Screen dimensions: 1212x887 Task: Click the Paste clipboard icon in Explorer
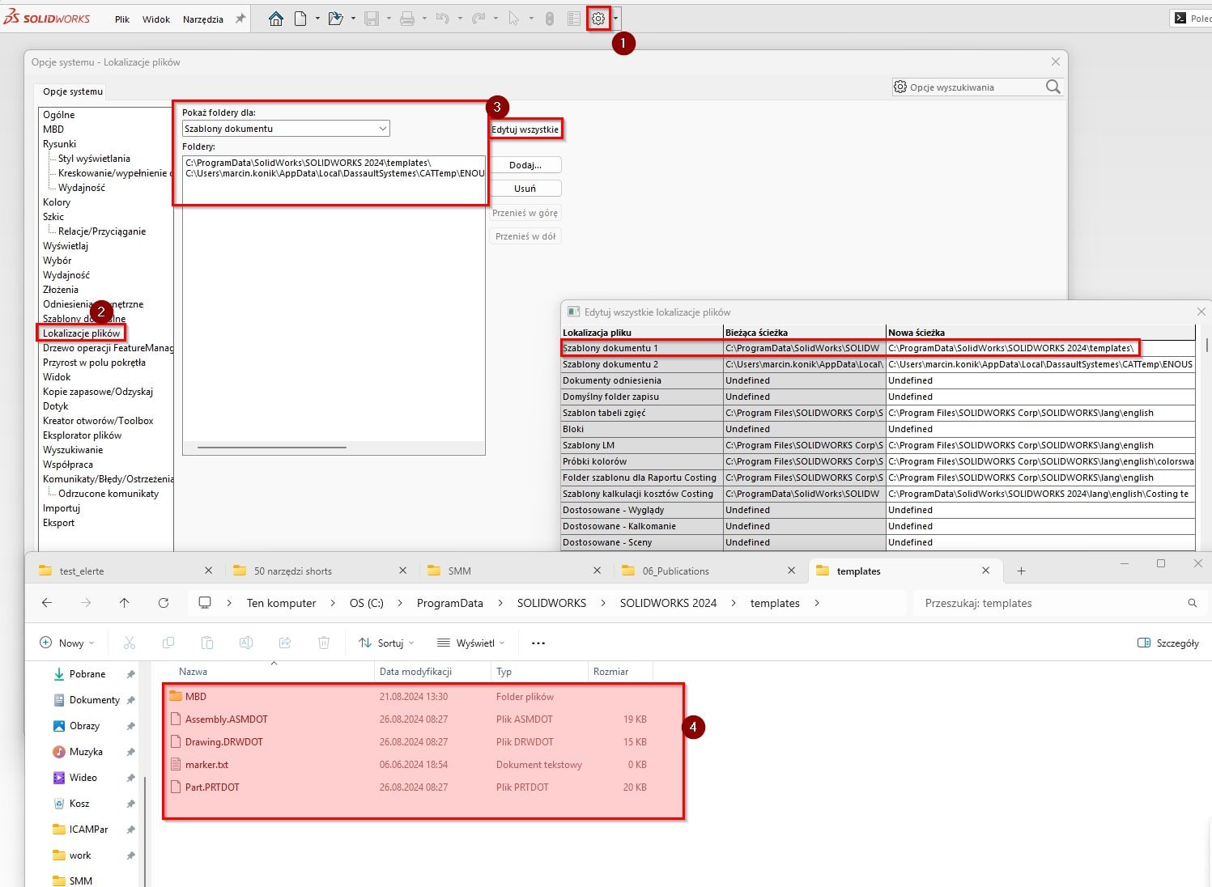point(207,643)
